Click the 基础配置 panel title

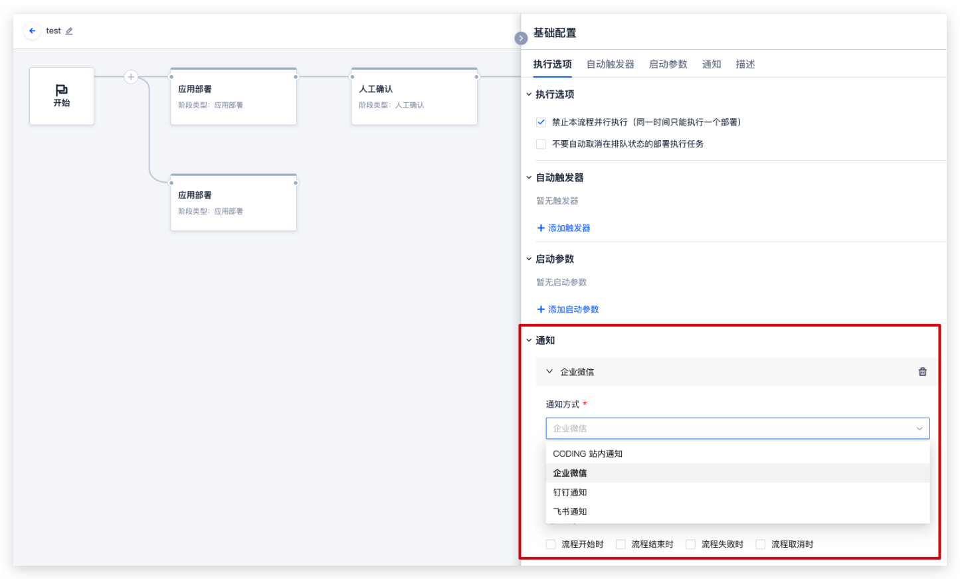[555, 33]
